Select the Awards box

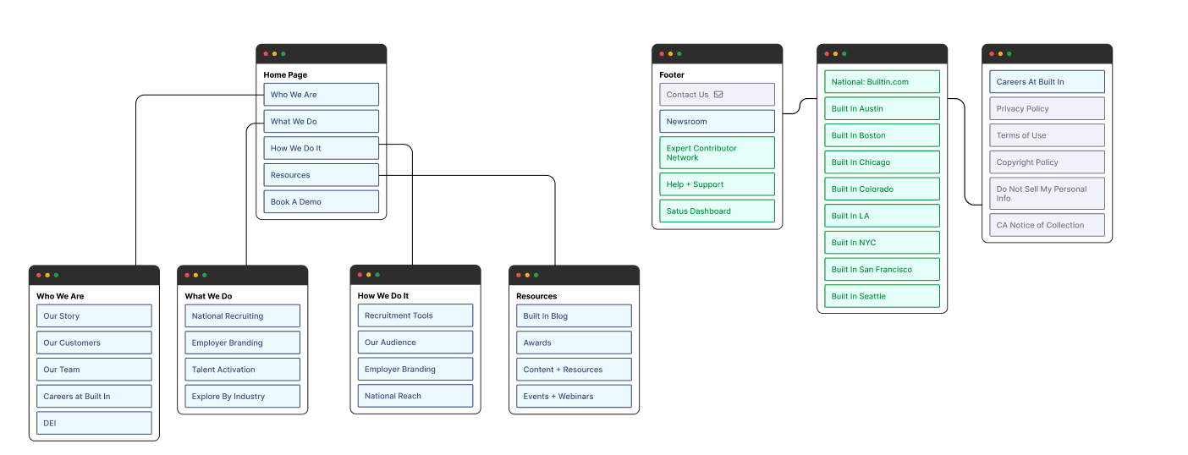[575, 343]
